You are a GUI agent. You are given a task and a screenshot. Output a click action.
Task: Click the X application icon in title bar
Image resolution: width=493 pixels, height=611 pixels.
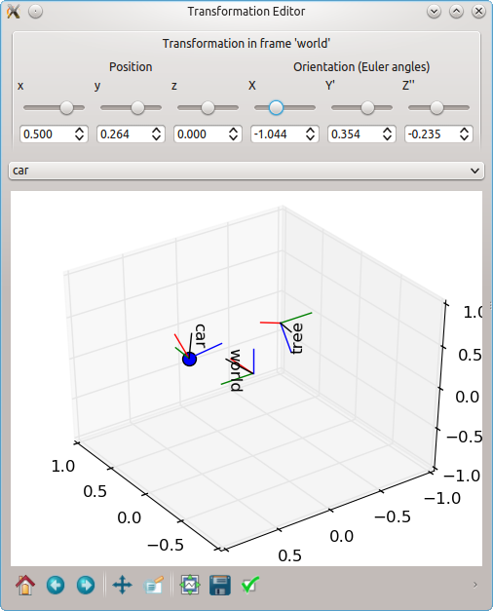point(14,12)
